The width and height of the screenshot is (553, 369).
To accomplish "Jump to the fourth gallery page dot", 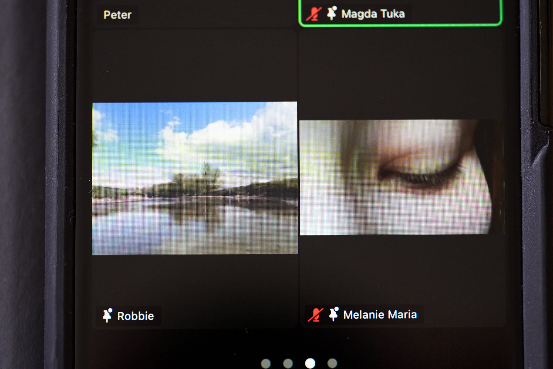I will pyautogui.click(x=332, y=363).
